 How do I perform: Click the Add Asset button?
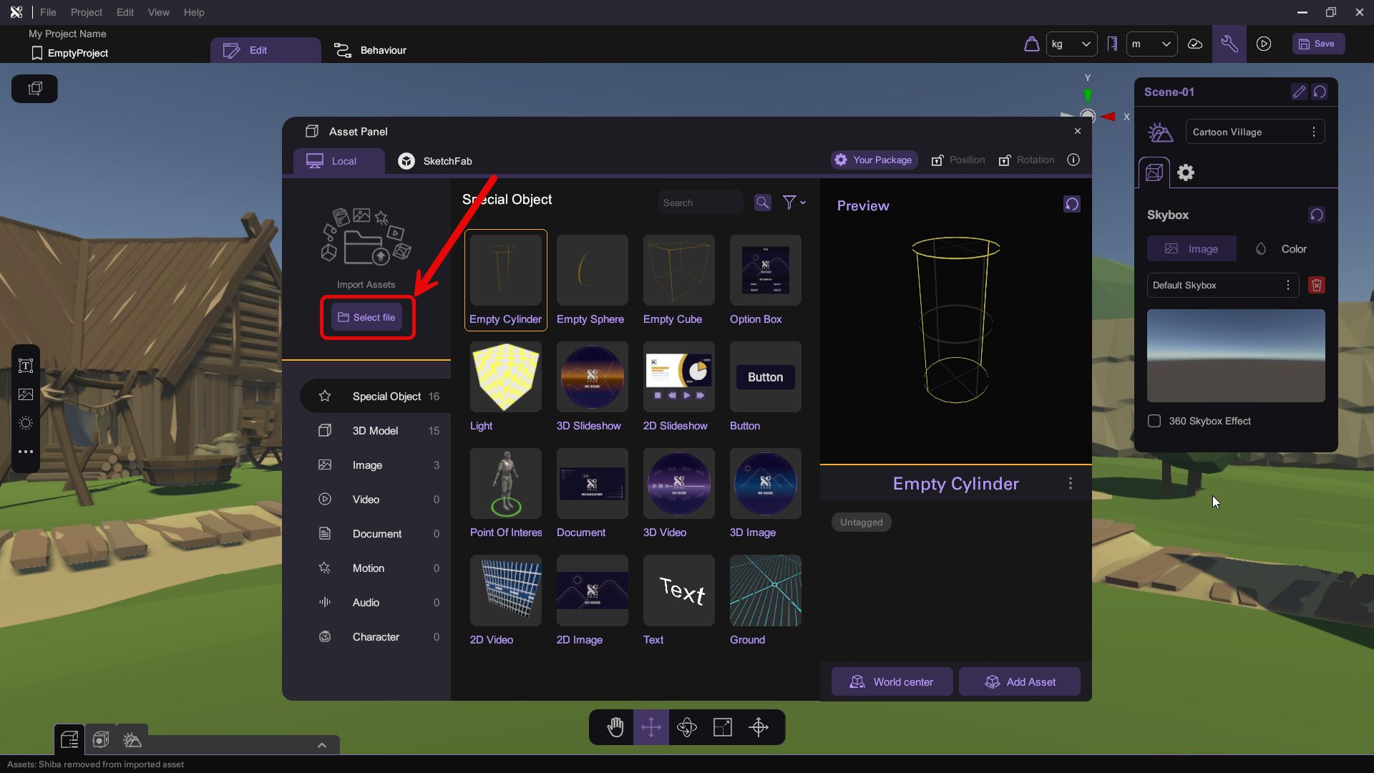[1019, 681]
